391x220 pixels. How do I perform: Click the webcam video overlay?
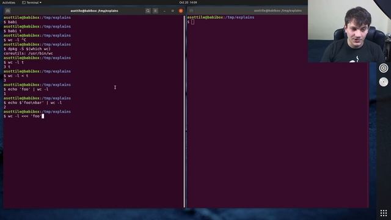pos(349,31)
